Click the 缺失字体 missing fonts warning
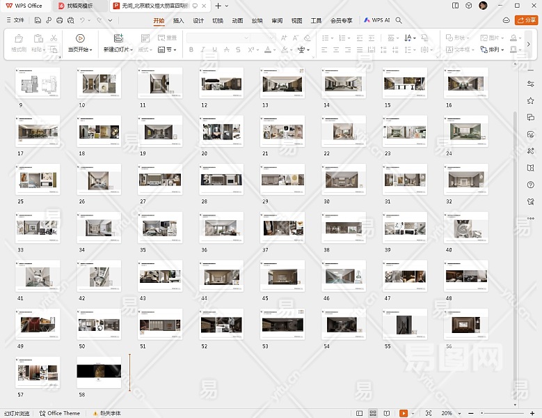 [x=106, y=413]
